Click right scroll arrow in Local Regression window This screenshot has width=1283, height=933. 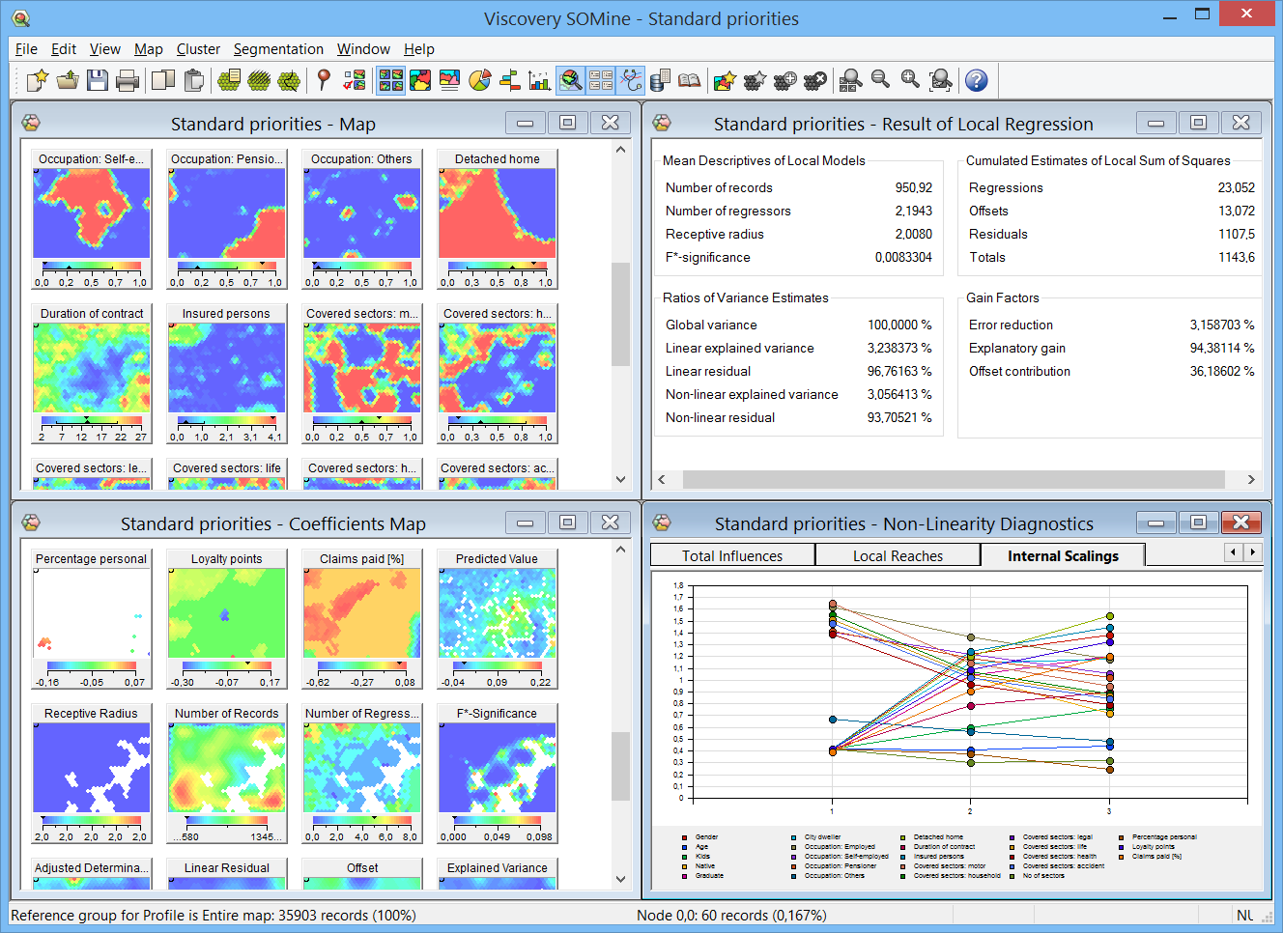[1251, 479]
